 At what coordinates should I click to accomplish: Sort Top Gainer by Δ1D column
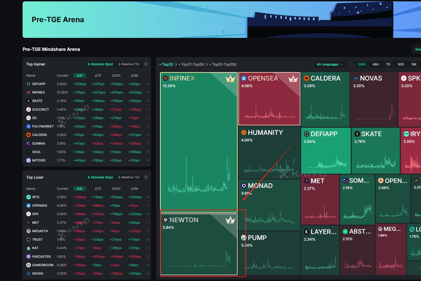click(80, 76)
